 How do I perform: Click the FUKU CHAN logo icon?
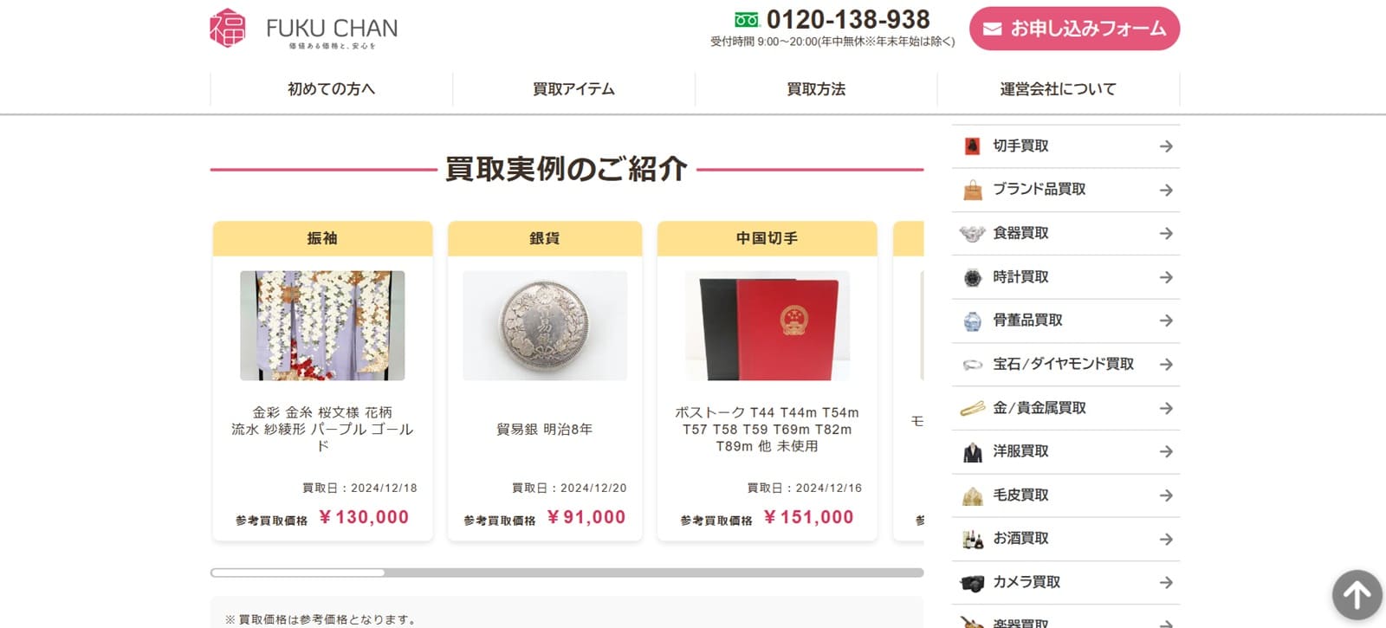pyautogui.click(x=228, y=28)
